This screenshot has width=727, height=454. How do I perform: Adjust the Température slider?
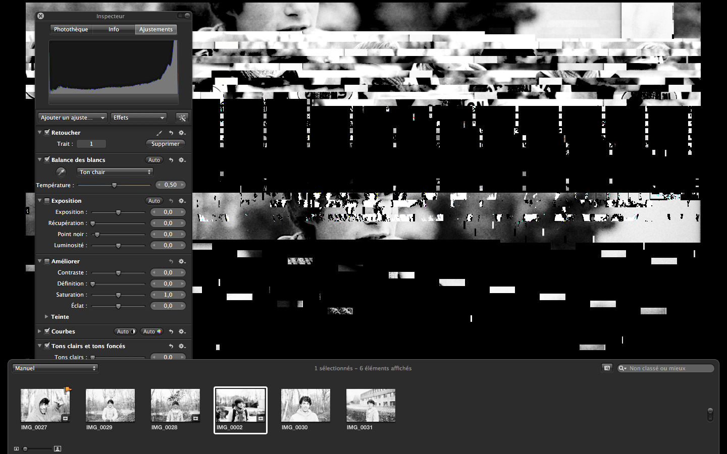coord(114,185)
